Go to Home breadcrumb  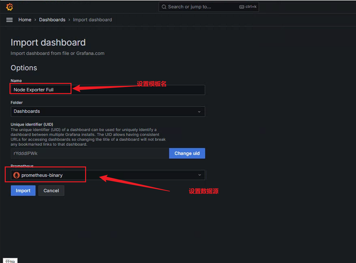(25, 20)
